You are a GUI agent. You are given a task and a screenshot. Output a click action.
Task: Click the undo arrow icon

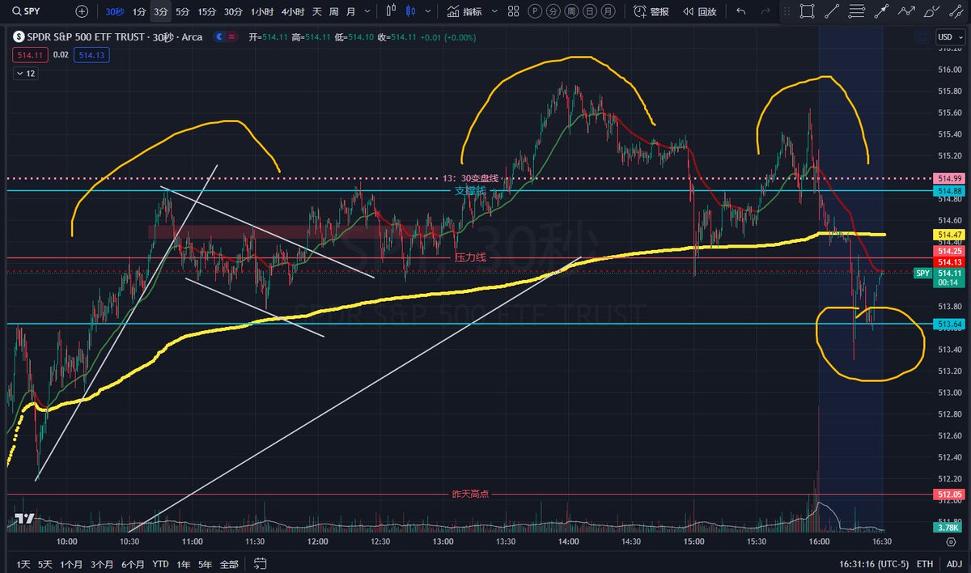[x=741, y=11]
